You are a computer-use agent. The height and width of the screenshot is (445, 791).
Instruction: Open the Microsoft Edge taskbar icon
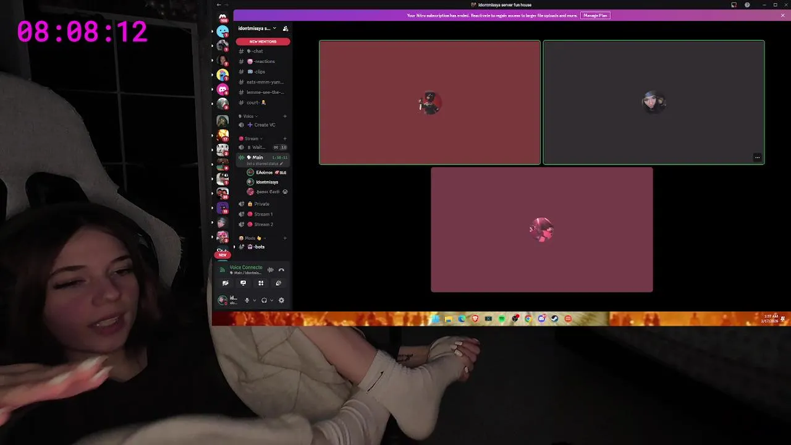462,319
